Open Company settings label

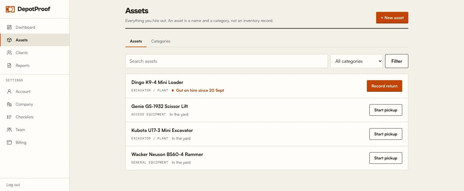pyautogui.click(x=24, y=104)
